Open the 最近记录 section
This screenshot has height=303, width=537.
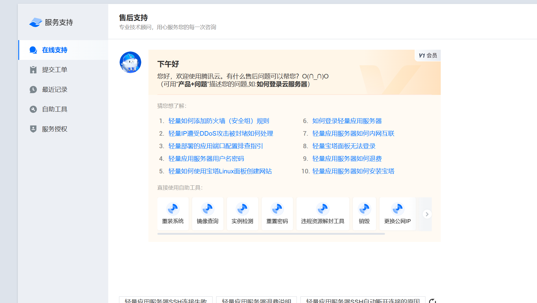pyautogui.click(x=54, y=89)
